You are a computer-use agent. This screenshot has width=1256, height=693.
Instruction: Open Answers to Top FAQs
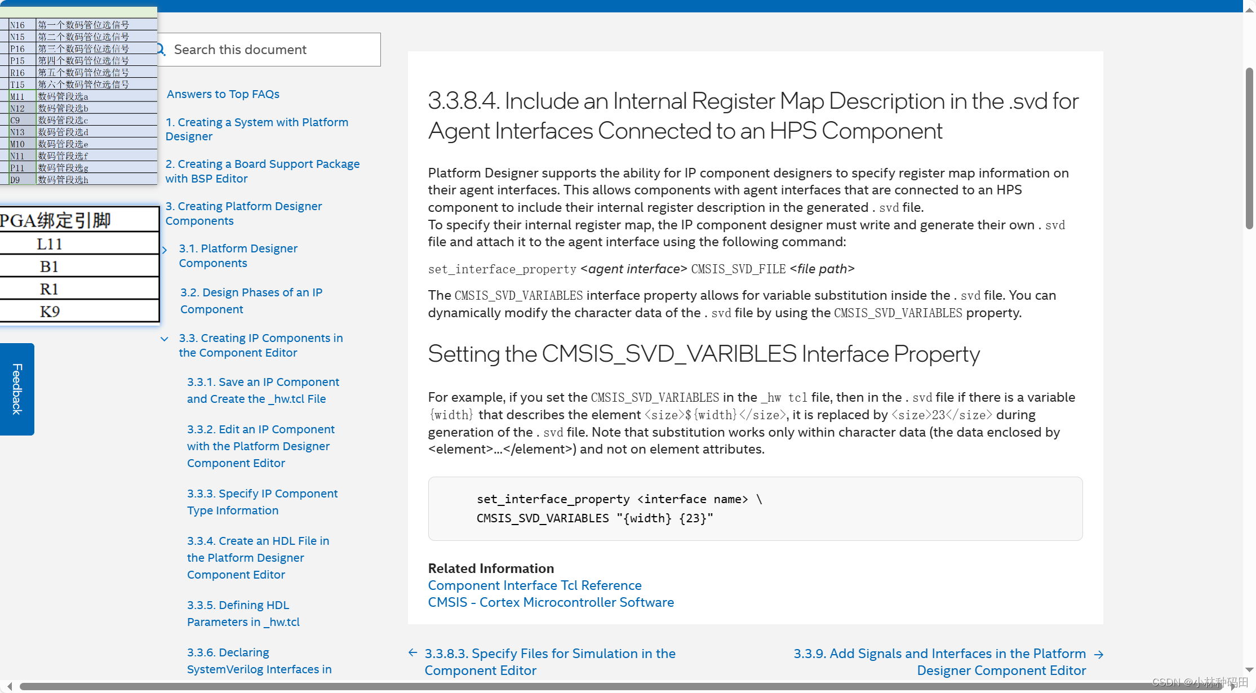(223, 94)
